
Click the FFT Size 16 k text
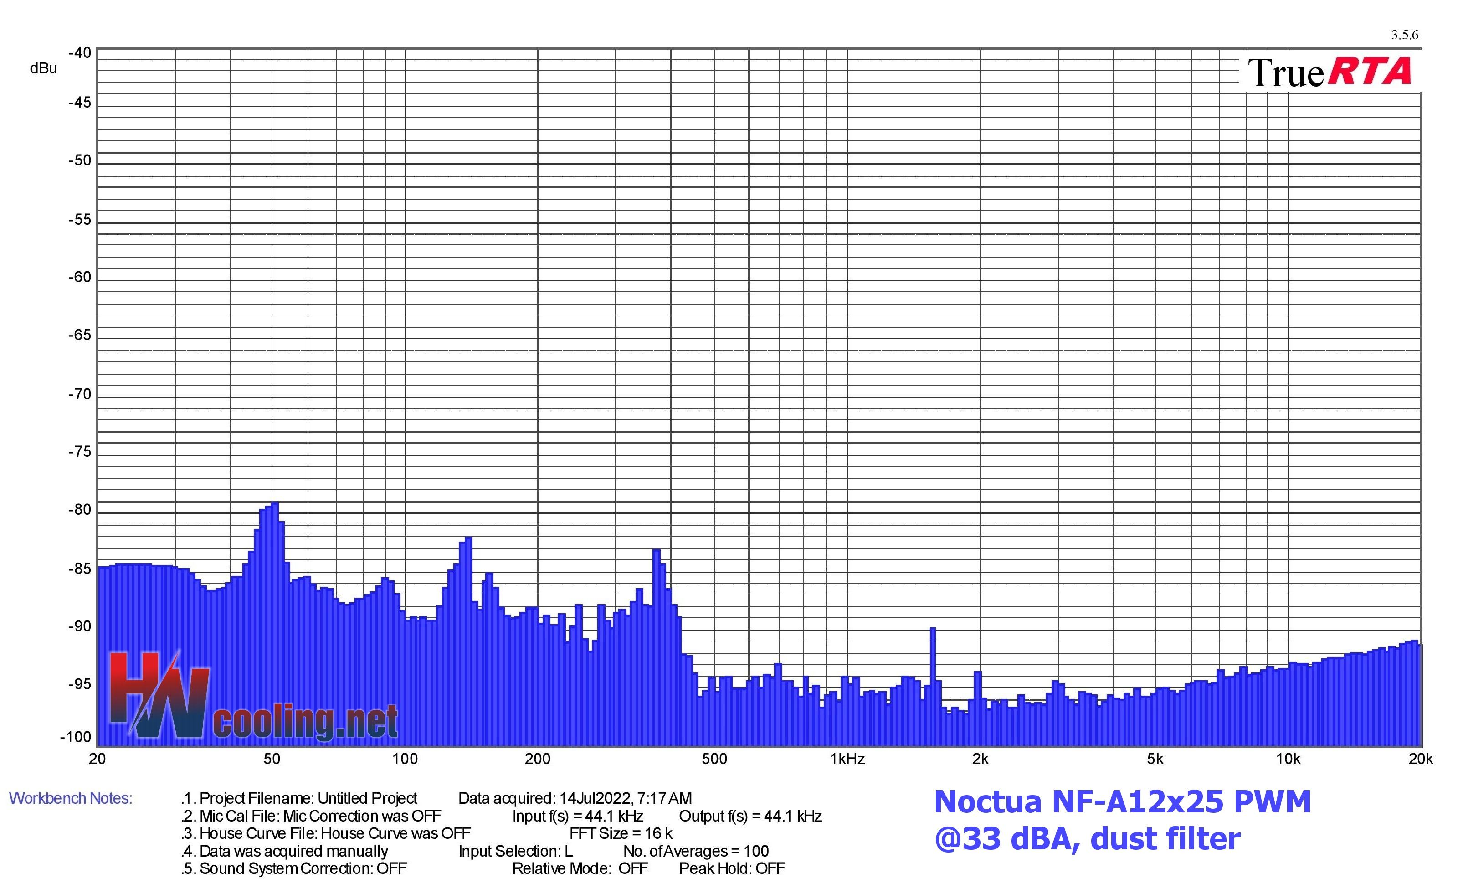coord(621,833)
